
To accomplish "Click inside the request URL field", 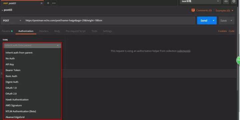I will pos(109,21).
